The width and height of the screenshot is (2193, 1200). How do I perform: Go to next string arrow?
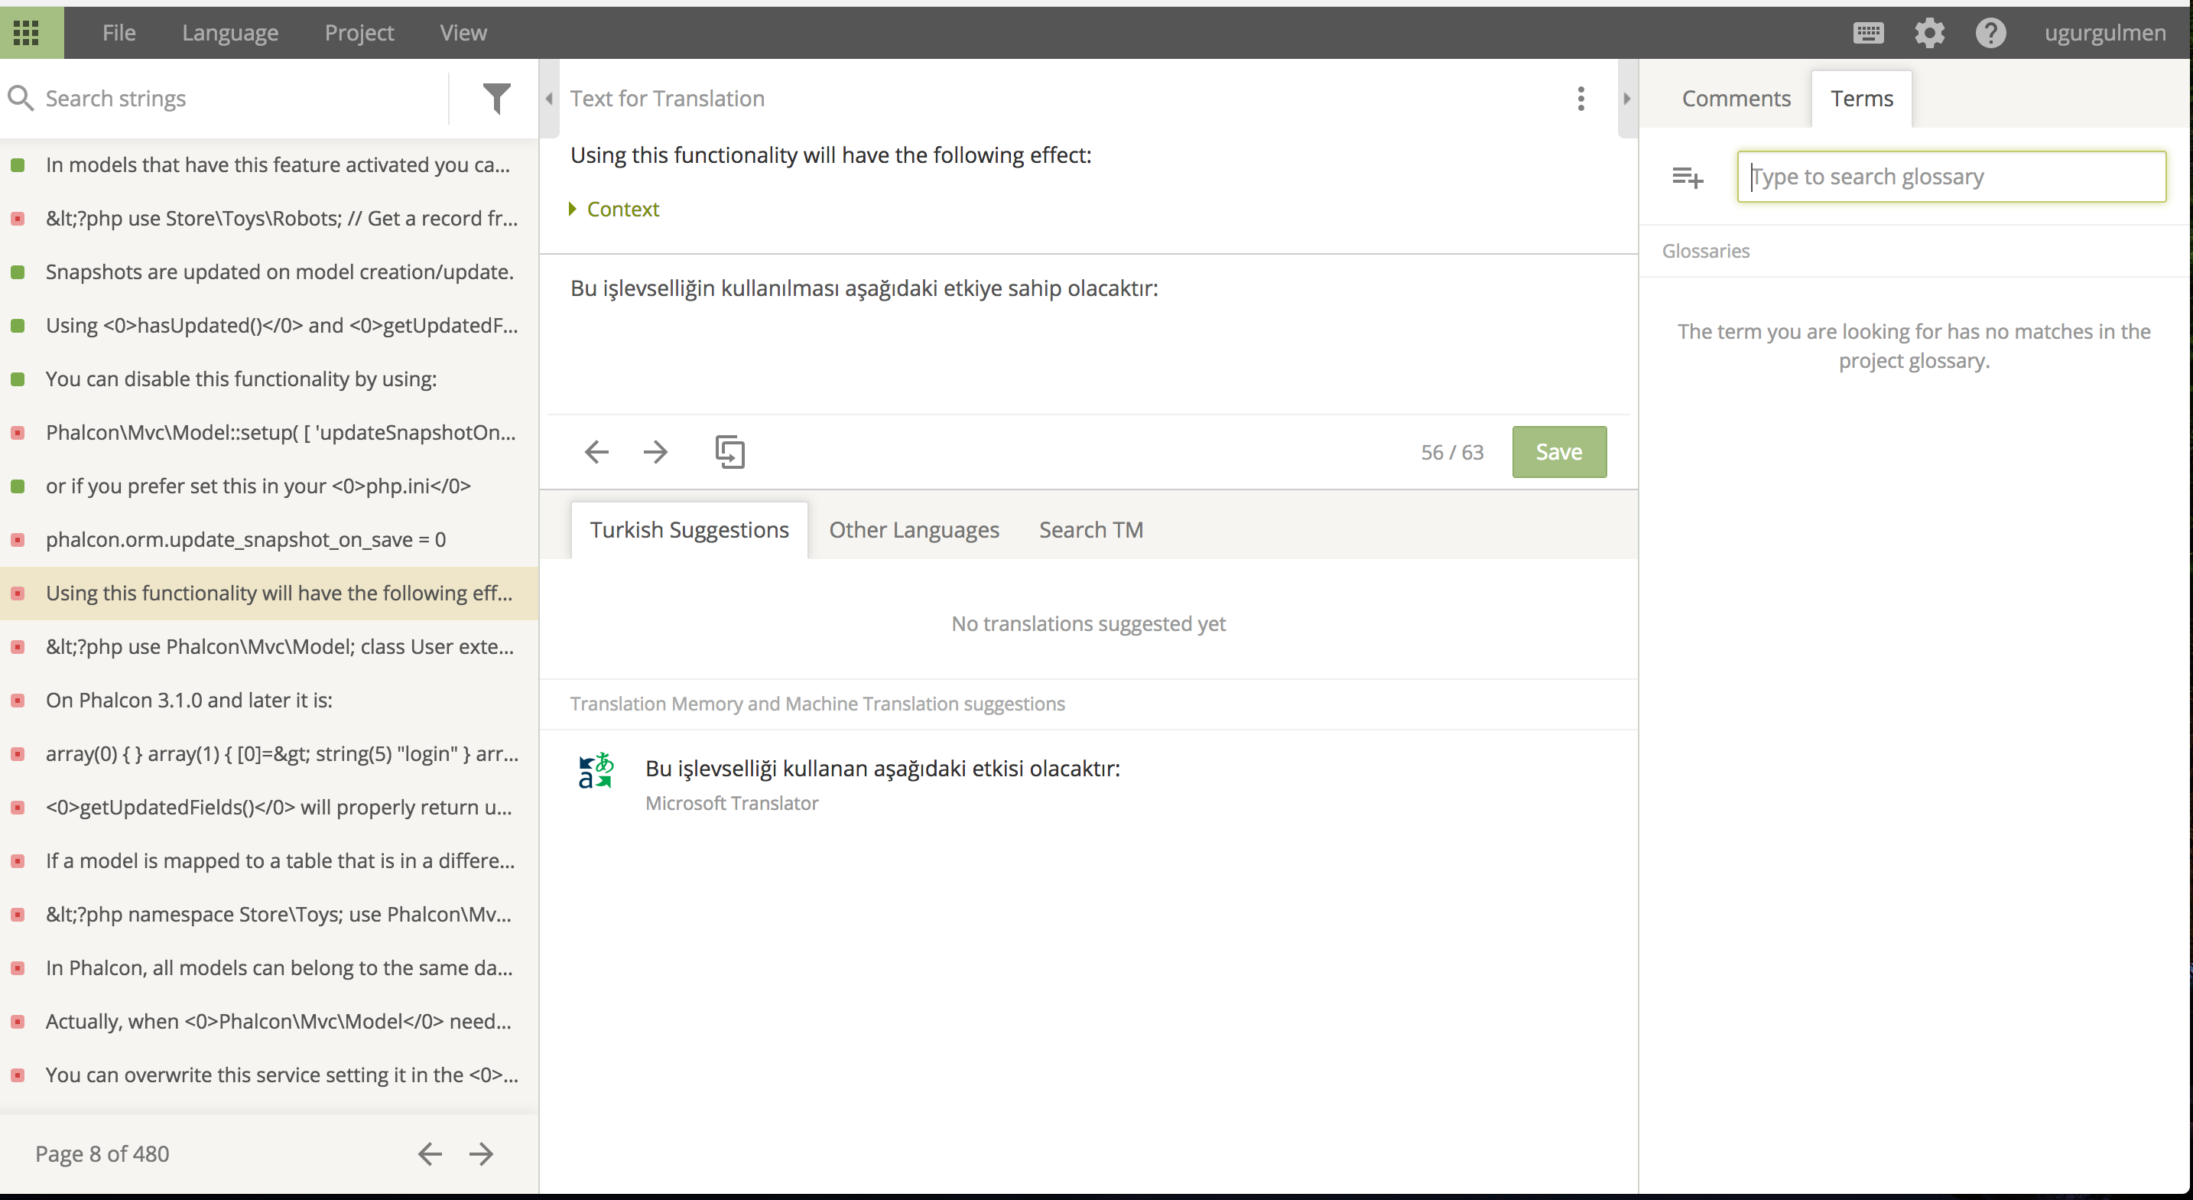click(655, 451)
